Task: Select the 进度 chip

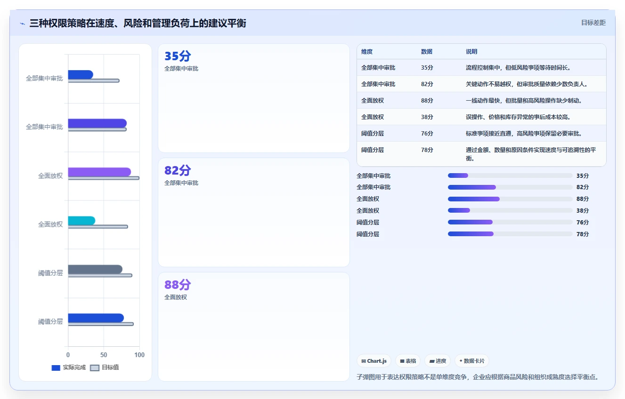Action: [438, 361]
